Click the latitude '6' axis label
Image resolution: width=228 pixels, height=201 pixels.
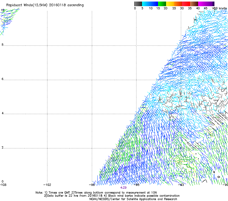tap(2, 79)
